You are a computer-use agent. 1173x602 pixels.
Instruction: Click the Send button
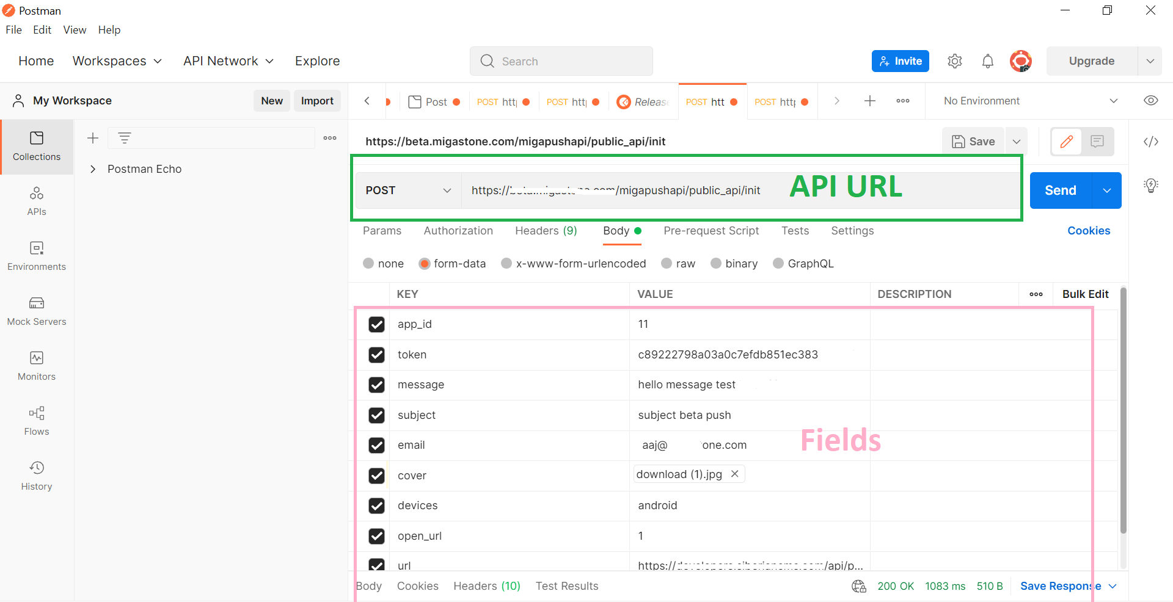[1061, 190]
